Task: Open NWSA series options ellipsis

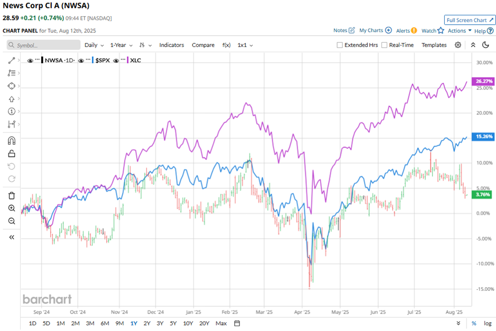Action: tap(37, 60)
